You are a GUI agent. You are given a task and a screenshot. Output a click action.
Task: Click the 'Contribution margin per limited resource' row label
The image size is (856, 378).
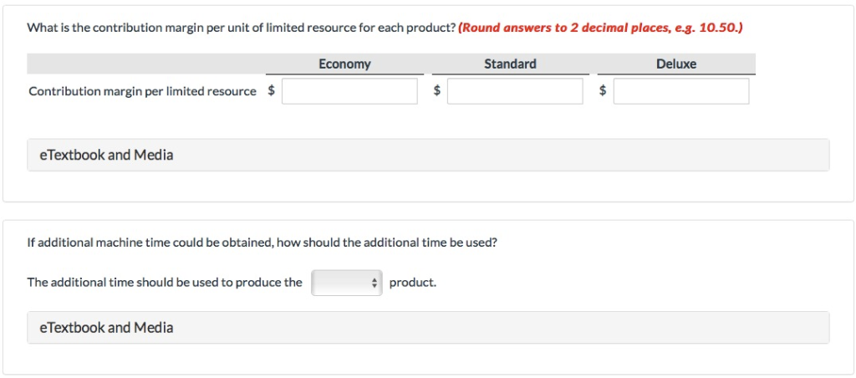pyautogui.click(x=142, y=91)
